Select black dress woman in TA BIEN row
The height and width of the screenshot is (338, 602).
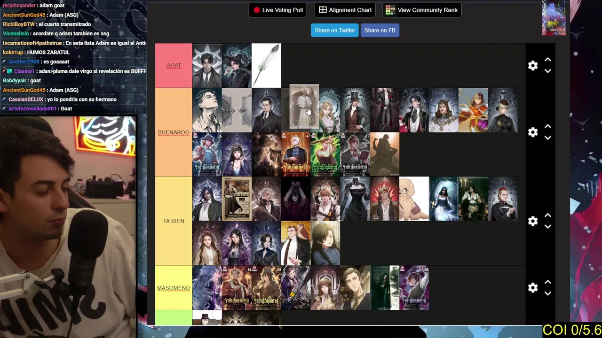coord(355,199)
